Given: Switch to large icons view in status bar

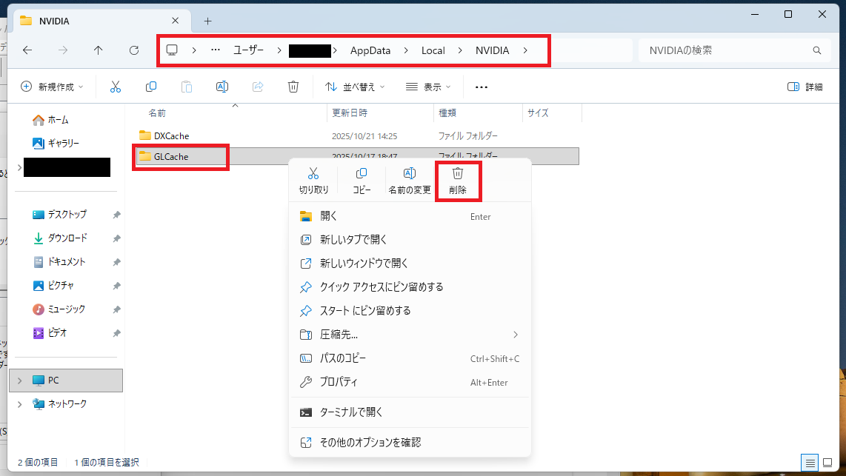Looking at the screenshot, I should (x=827, y=463).
